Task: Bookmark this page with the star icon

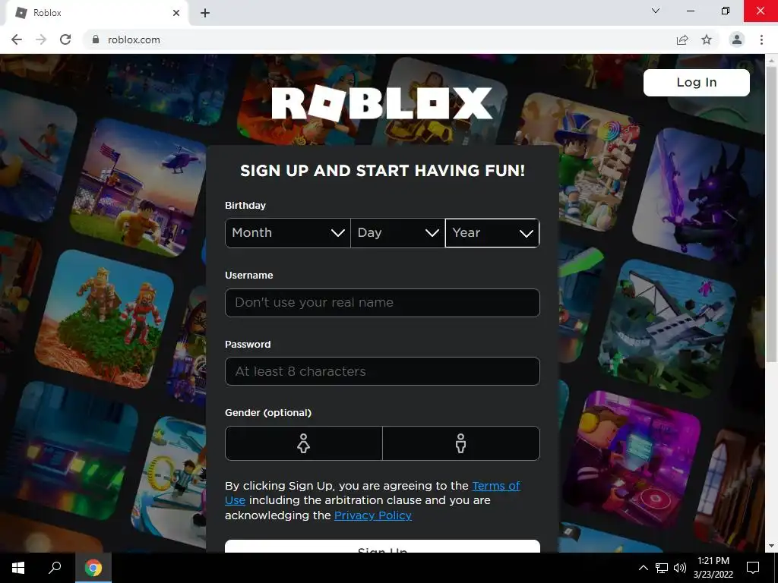Action: [707, 39]
